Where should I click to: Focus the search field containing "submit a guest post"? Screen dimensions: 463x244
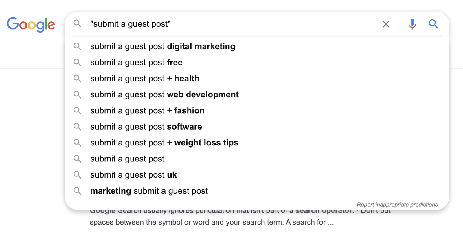[231, 24]
